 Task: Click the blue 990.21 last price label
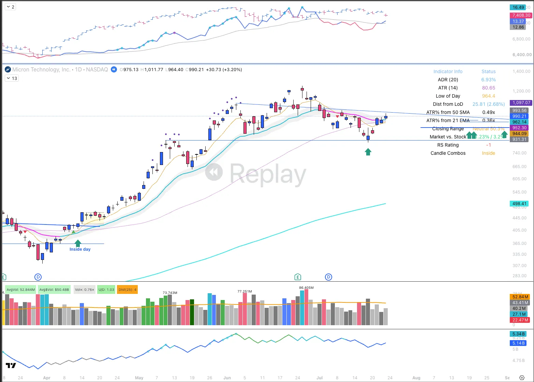[519, 116]
